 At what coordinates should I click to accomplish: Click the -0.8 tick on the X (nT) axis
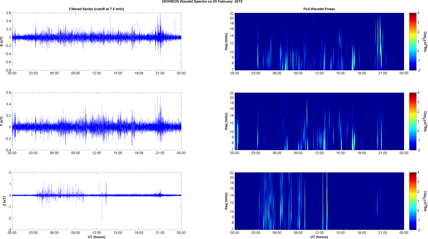[8, 70]
